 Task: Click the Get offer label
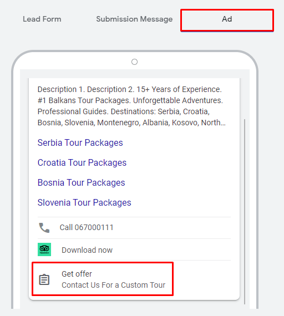[x=77, y=274]
